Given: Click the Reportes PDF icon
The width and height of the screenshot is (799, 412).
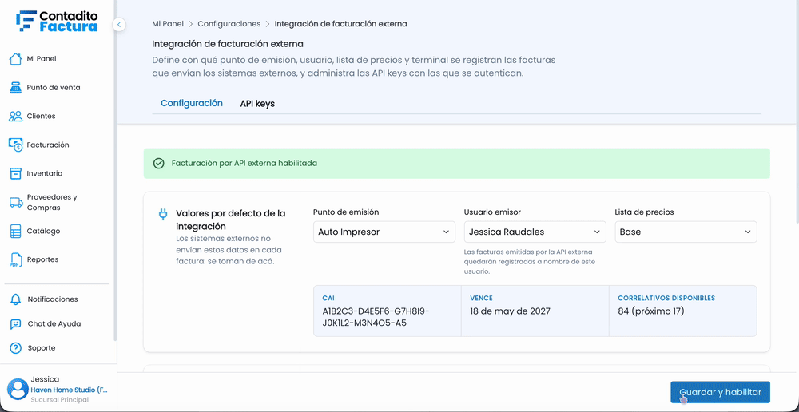Looking at the screenshot, I should pyautogui.click(x=16, y=259).
